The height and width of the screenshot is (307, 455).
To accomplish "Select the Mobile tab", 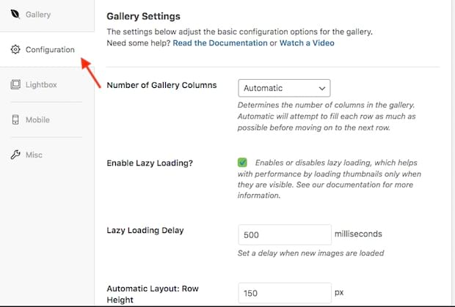I will [x=38, y=120].
